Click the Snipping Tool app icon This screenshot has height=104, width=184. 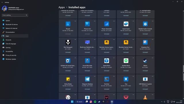[145, 42]
